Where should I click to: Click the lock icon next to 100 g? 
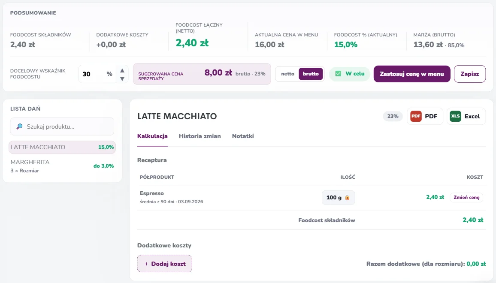pyautogui.click(x=347, y=198)
